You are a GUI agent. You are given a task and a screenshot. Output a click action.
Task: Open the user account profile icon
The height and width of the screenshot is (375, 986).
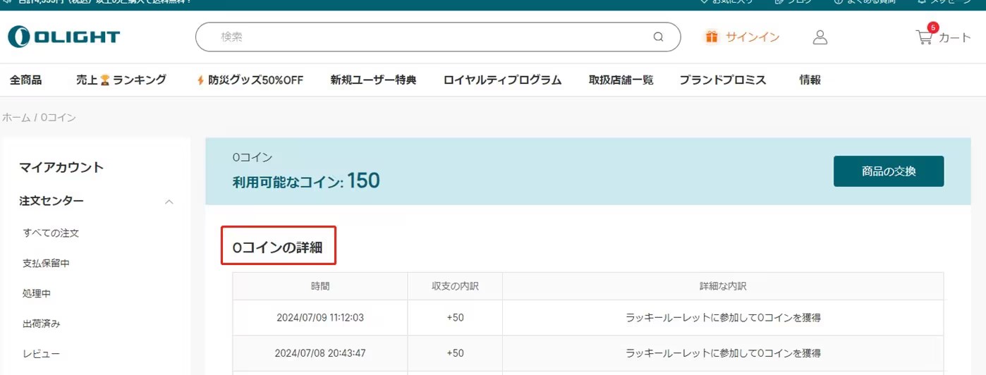(x=820, y=37)
